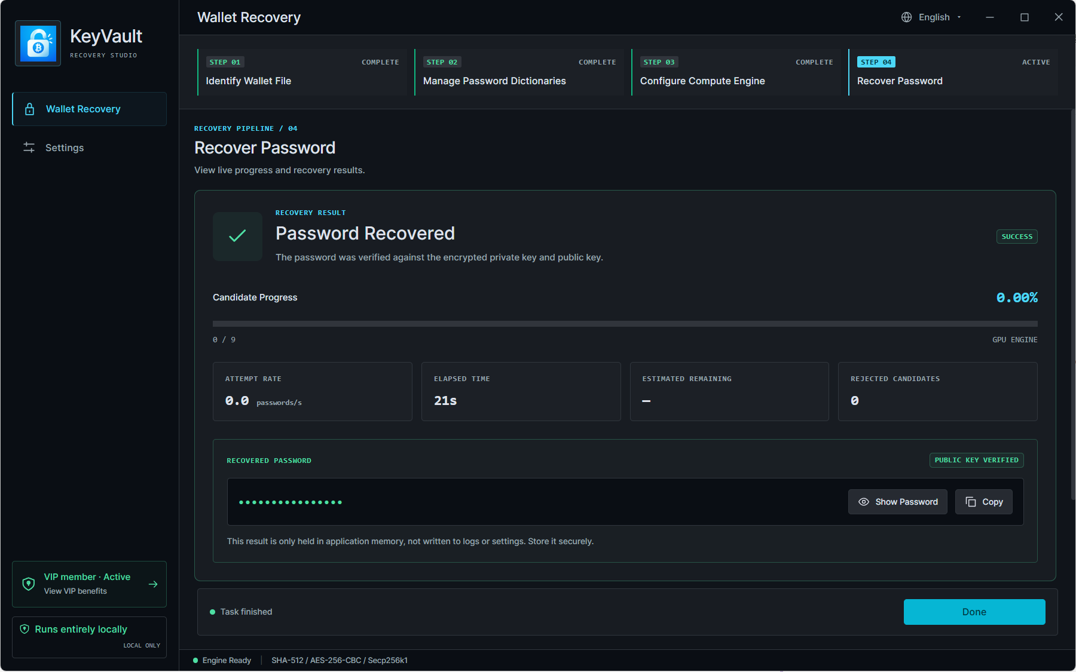Click the 0.0 passwords/s attempt rate

(263, 401)
